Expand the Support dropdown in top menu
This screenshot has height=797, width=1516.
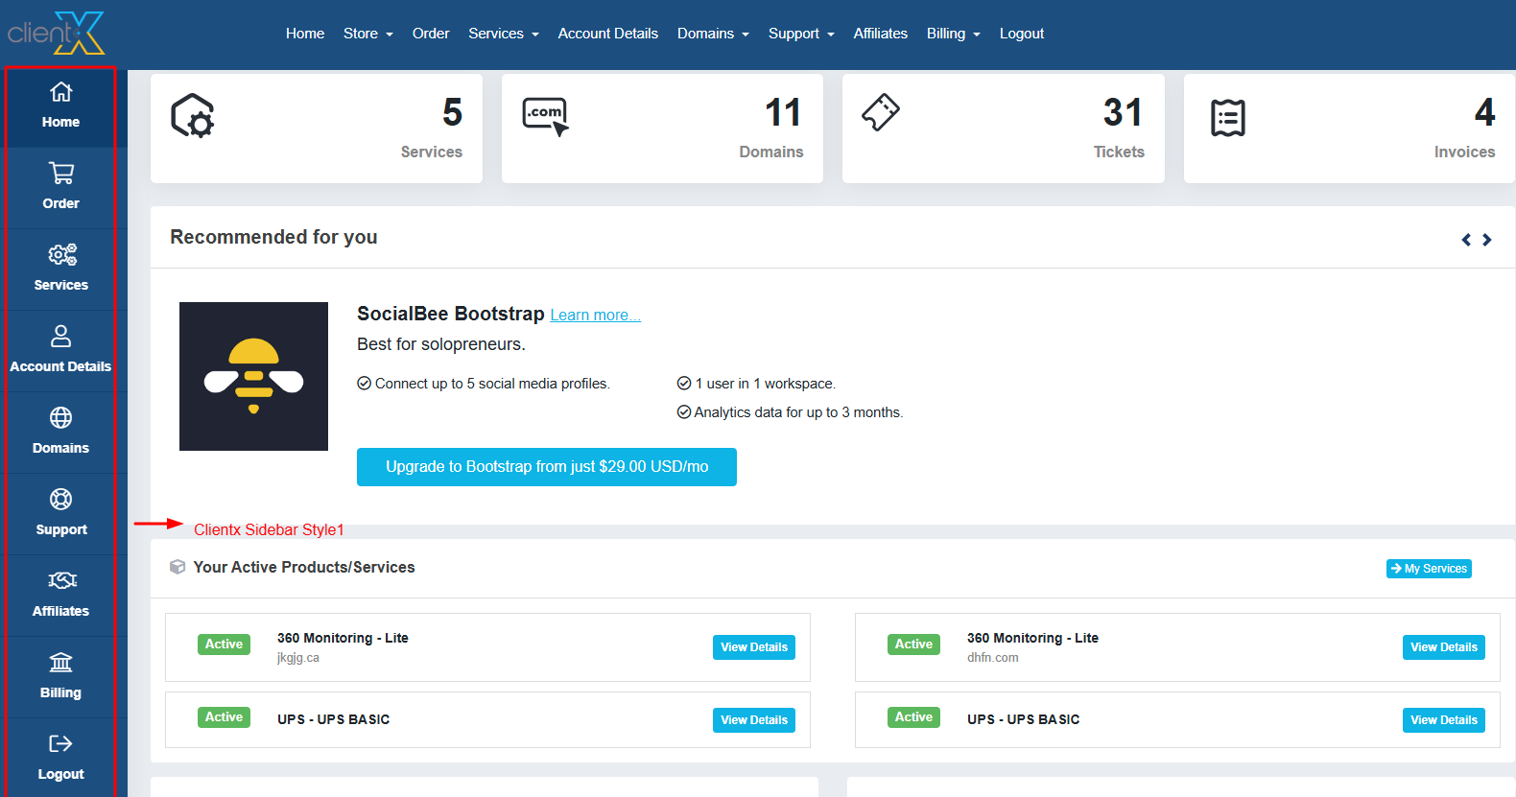(800, 34)
